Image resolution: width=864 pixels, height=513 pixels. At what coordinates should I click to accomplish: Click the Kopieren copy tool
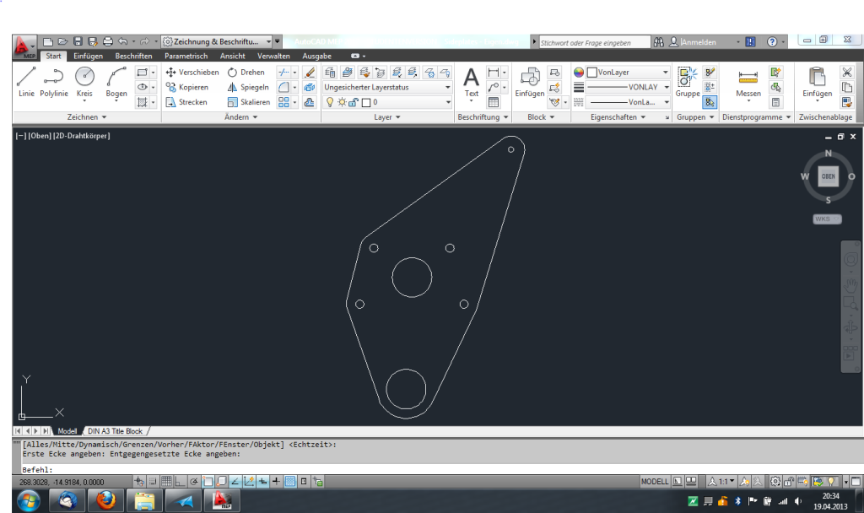point(186,87)
